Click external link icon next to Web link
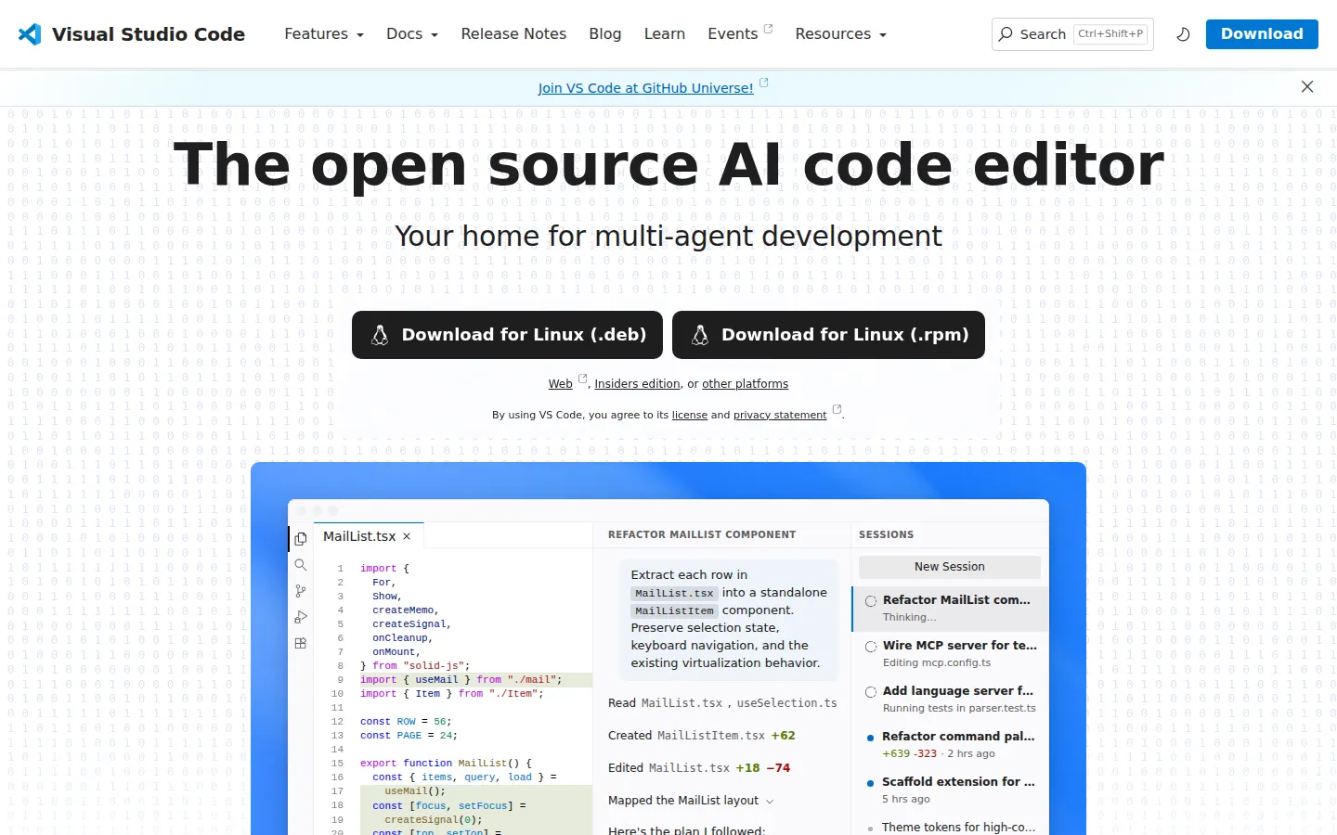This screenshot has width=1337, height=835. [x=583, y=379]
